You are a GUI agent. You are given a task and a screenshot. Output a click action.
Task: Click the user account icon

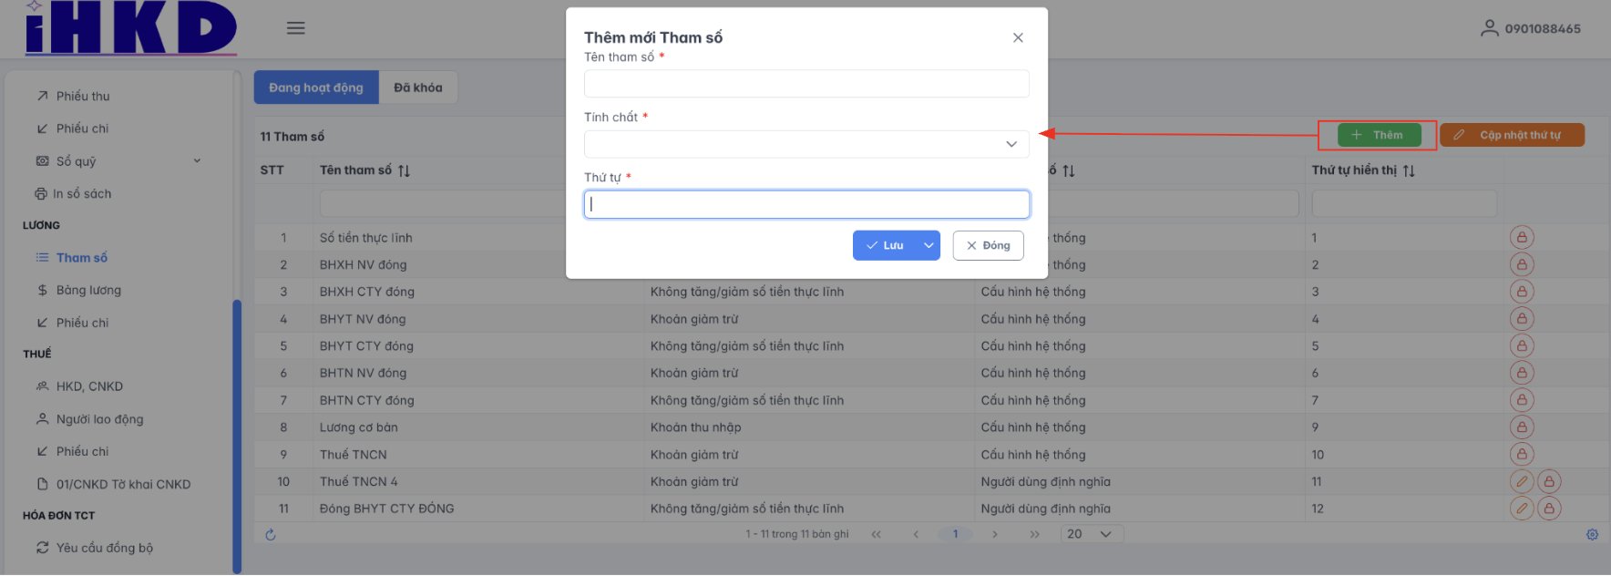(1489, 28)
